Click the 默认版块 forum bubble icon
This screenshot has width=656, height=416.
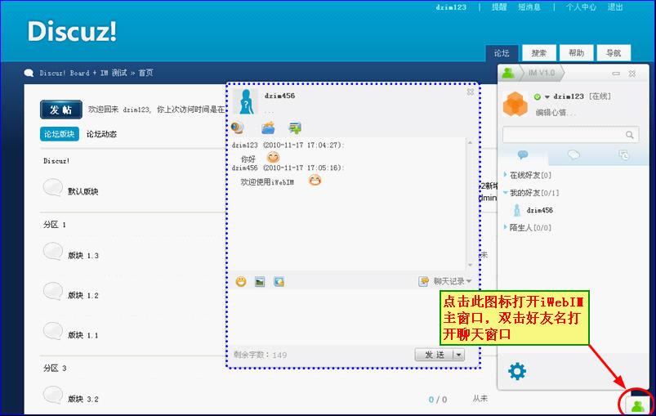(x=53, y=187)
